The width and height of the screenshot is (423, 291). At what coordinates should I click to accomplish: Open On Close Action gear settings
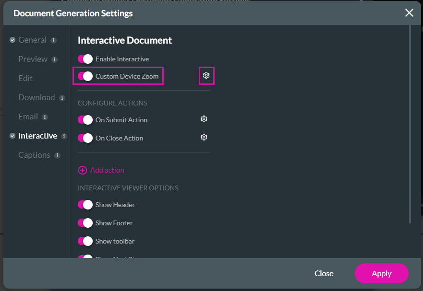[x=204, y=138]
